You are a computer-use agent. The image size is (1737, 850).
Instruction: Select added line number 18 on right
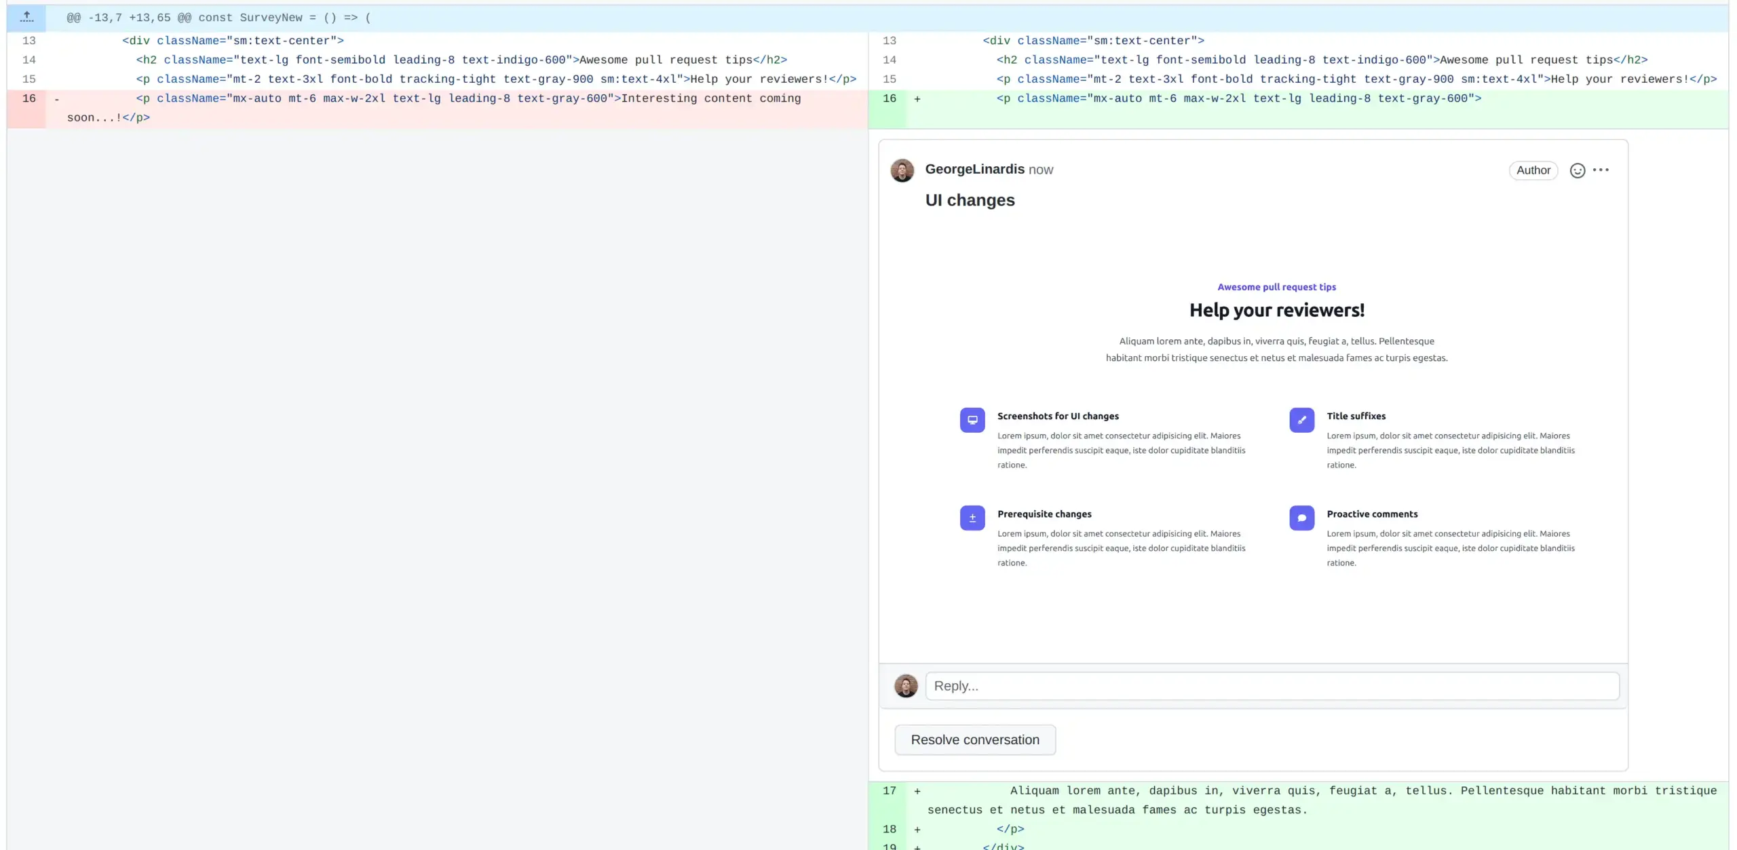889,829
